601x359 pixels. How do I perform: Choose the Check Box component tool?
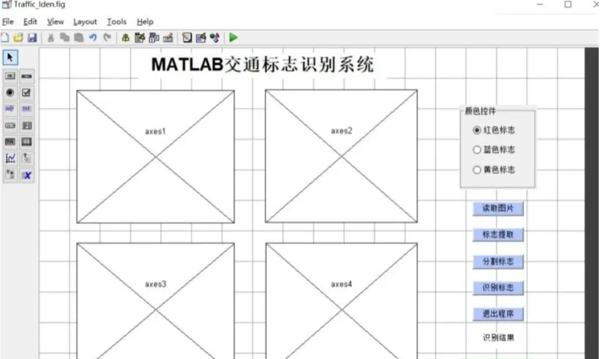(x=27, y=93)
